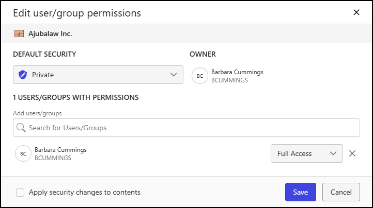Close the Edit user/group permissions dialog

coord(356,12)
